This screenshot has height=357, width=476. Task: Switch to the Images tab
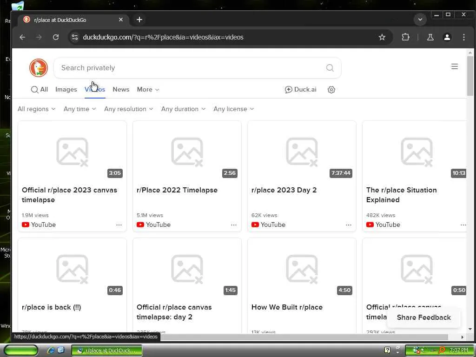pos(66,90)
